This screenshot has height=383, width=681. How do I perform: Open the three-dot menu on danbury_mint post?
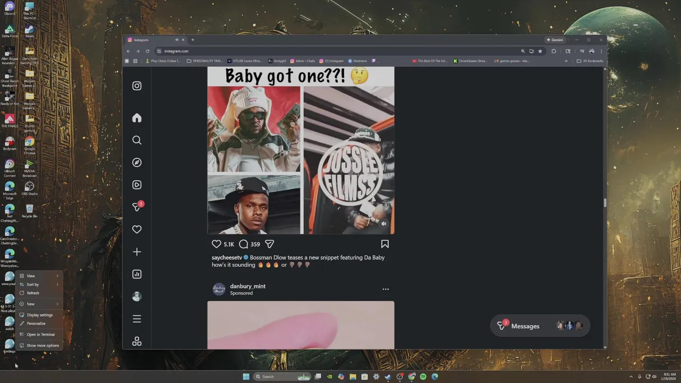(x=386, y=289)
